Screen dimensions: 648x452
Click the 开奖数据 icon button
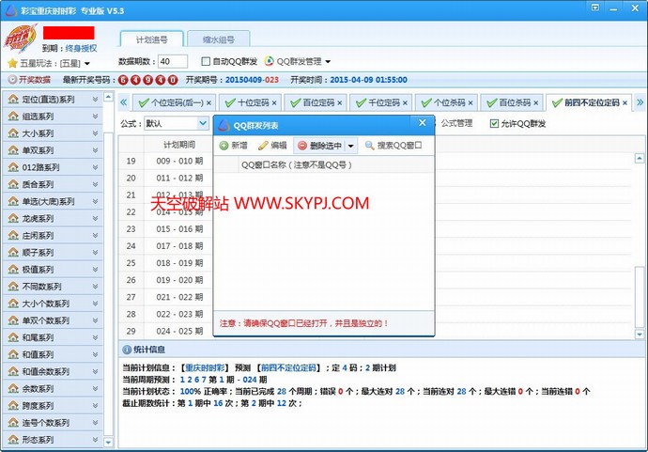(x=12, y=80)
